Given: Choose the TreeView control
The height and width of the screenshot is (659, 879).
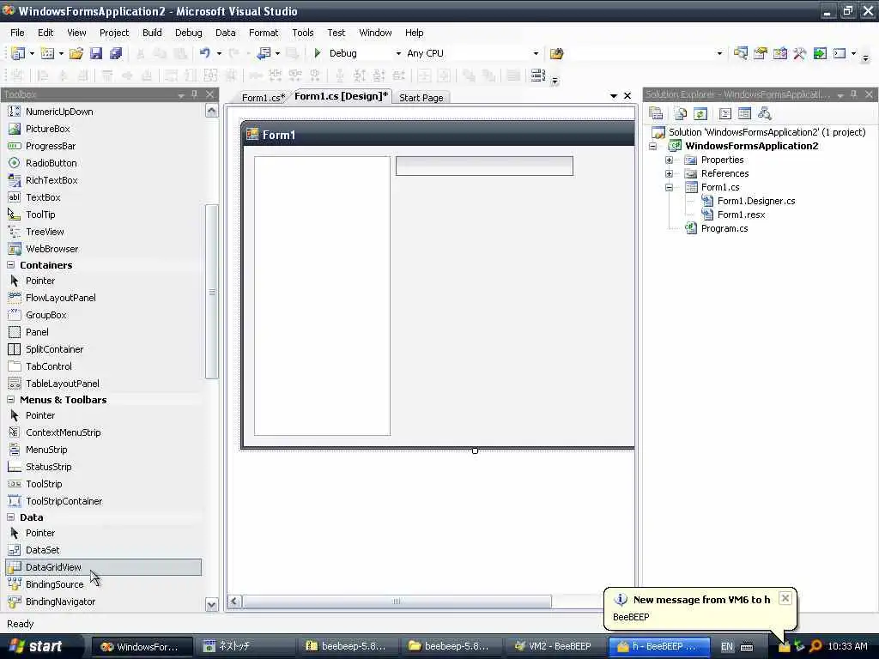Looking at the screenshot, I should (45, 232).
